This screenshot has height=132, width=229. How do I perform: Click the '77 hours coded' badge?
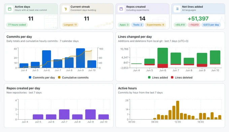(x=17, y=25)
